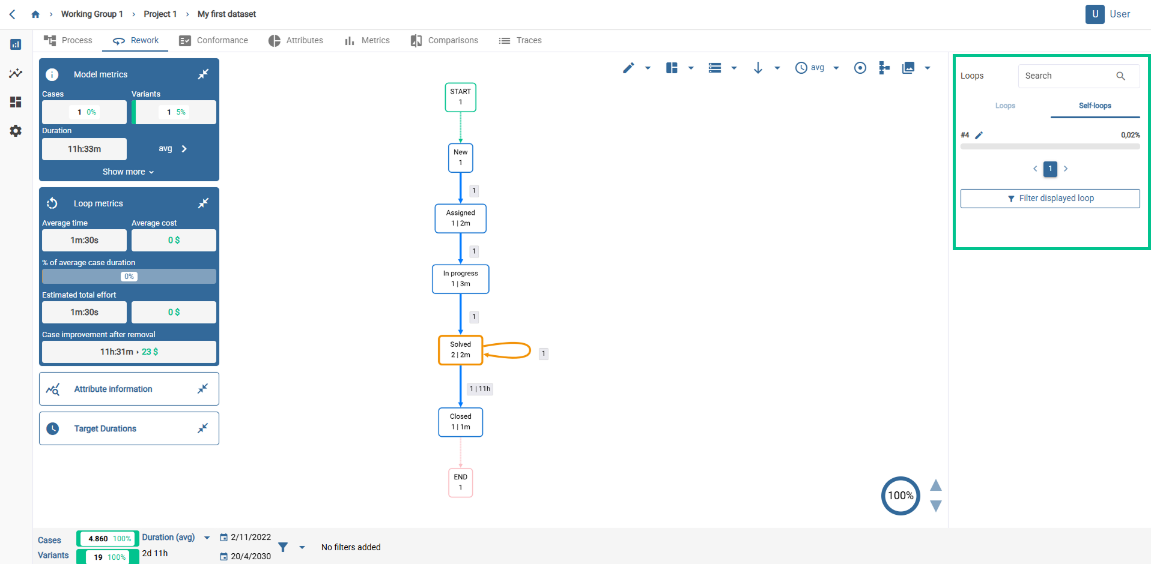Collapse the Model metrics panel via its pin icon
The height and width of the screenshot is (564, 1151).
(203, 73)
